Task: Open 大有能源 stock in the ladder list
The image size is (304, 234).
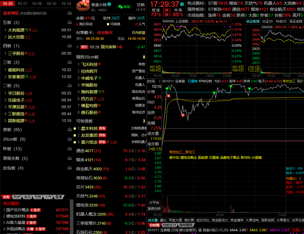Action: point(16,30)
